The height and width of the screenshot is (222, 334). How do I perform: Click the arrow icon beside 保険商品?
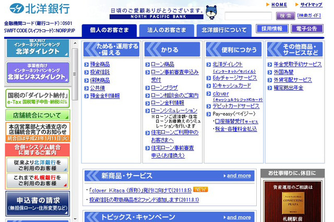click(x=87, y=81)
